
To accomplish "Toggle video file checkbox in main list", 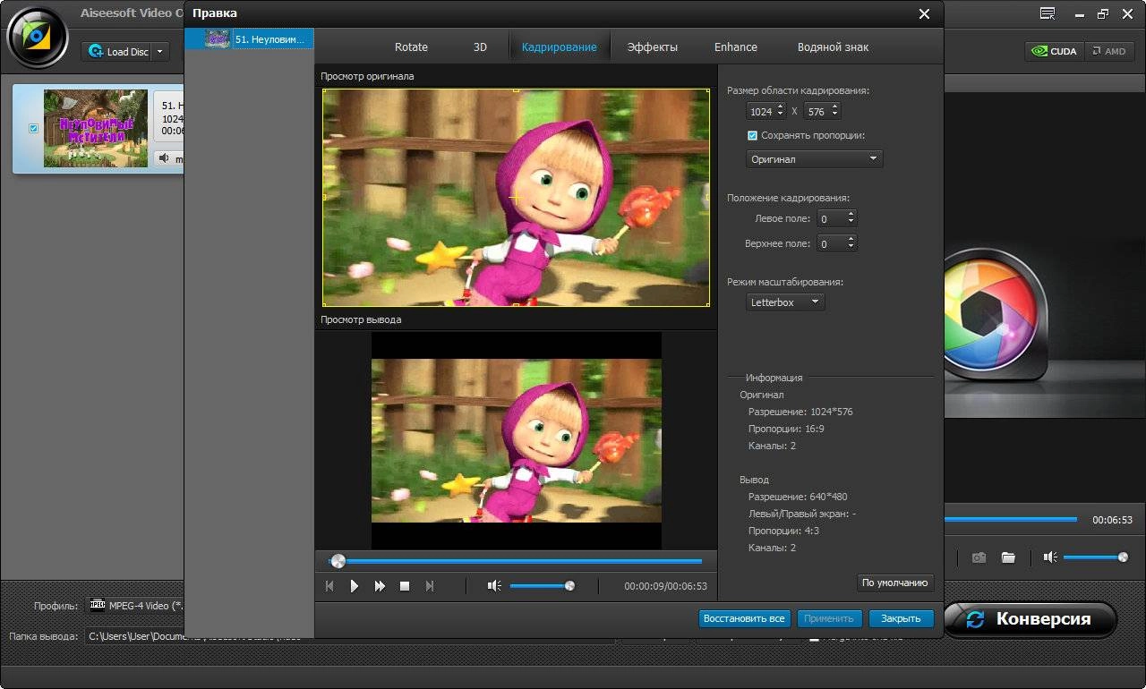I will [x=34, y=128].
